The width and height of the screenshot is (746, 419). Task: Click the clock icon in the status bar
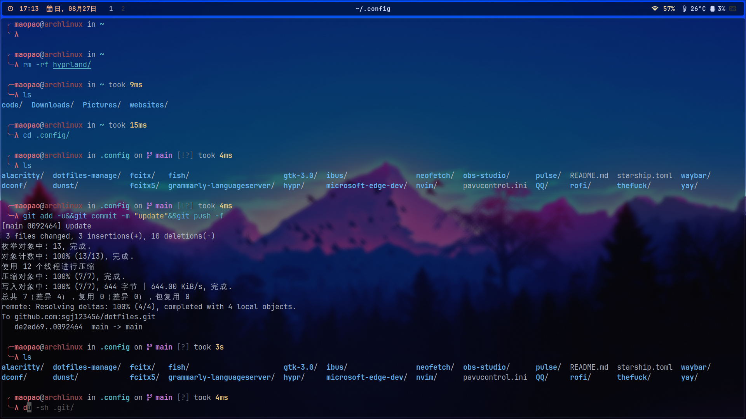point(11,9)
